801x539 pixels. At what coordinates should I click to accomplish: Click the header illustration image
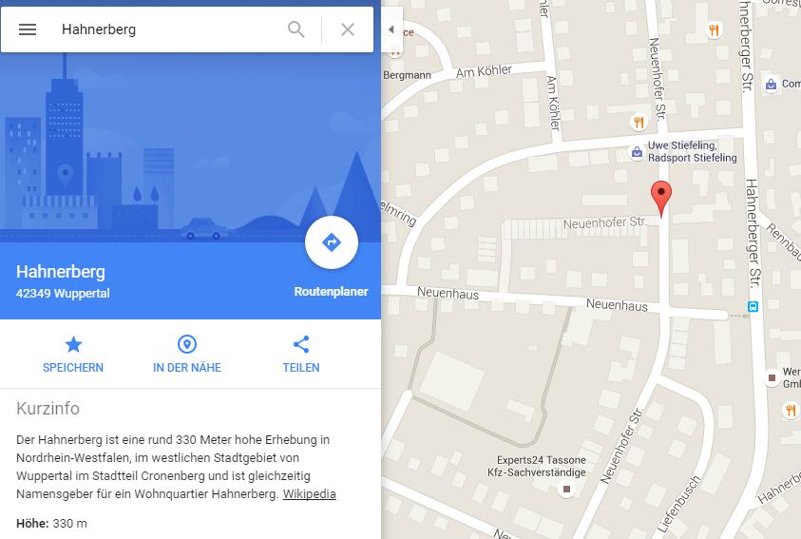pyautogui.click(x=191, y=147)
